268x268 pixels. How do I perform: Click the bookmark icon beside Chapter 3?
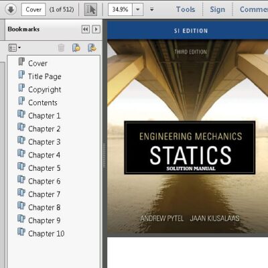tap(21, 140)
